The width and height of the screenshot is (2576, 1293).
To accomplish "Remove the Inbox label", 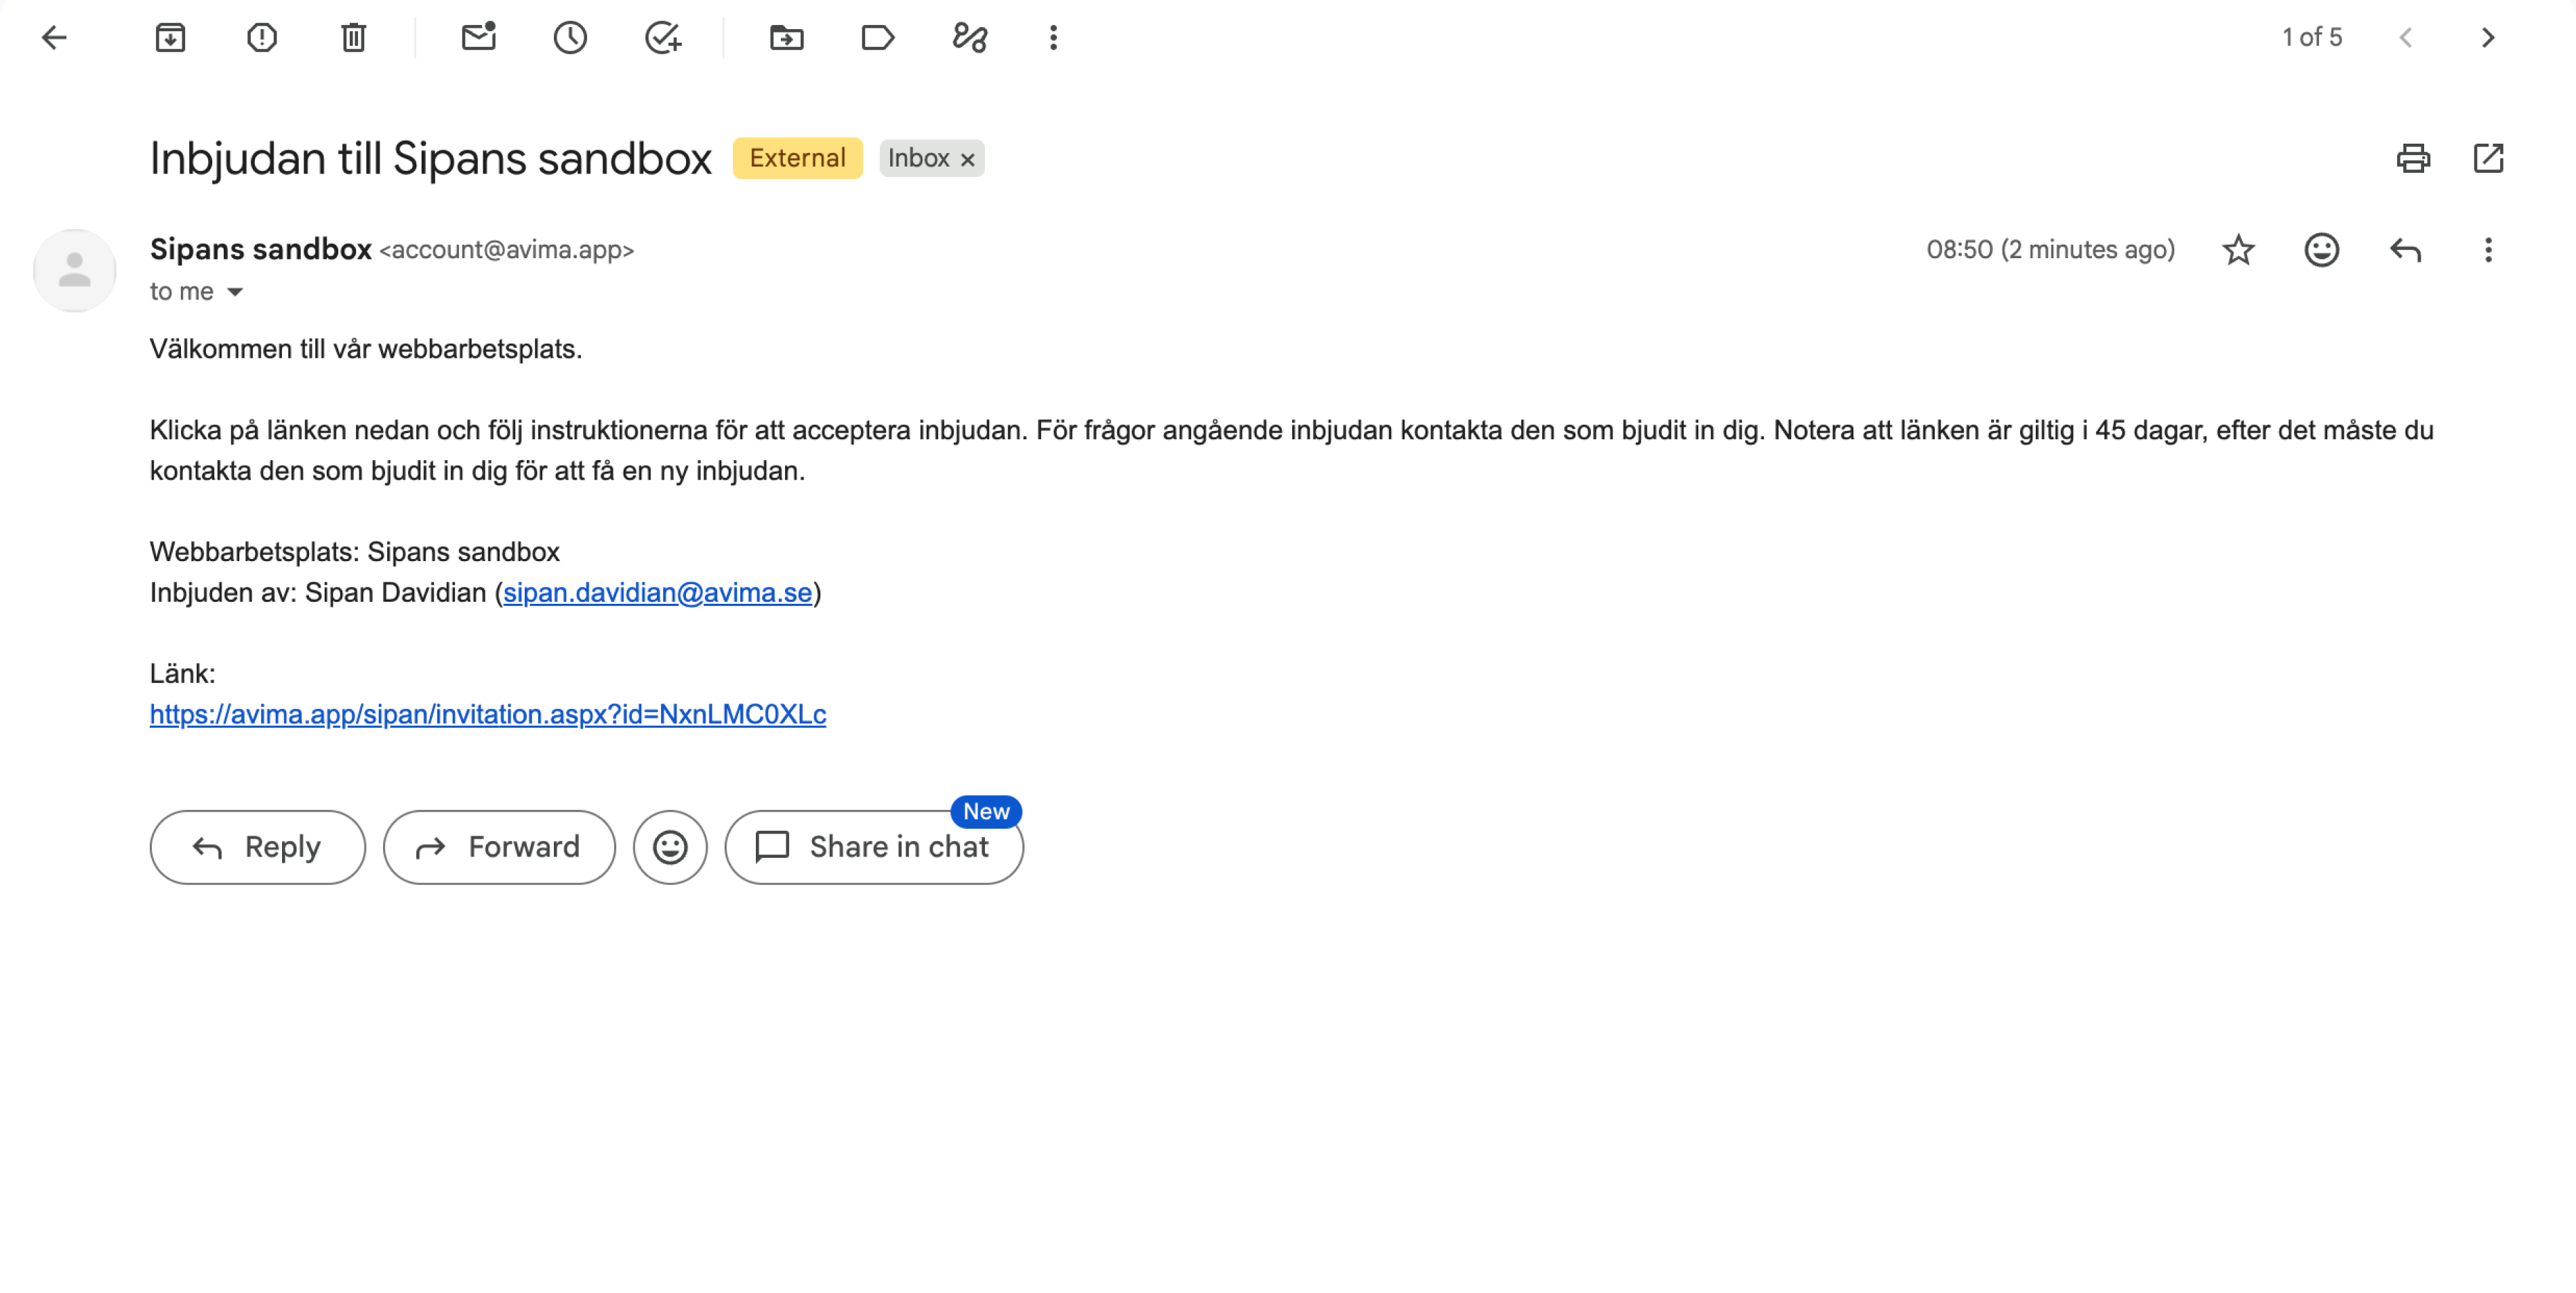I will click(x=967, y=159).
